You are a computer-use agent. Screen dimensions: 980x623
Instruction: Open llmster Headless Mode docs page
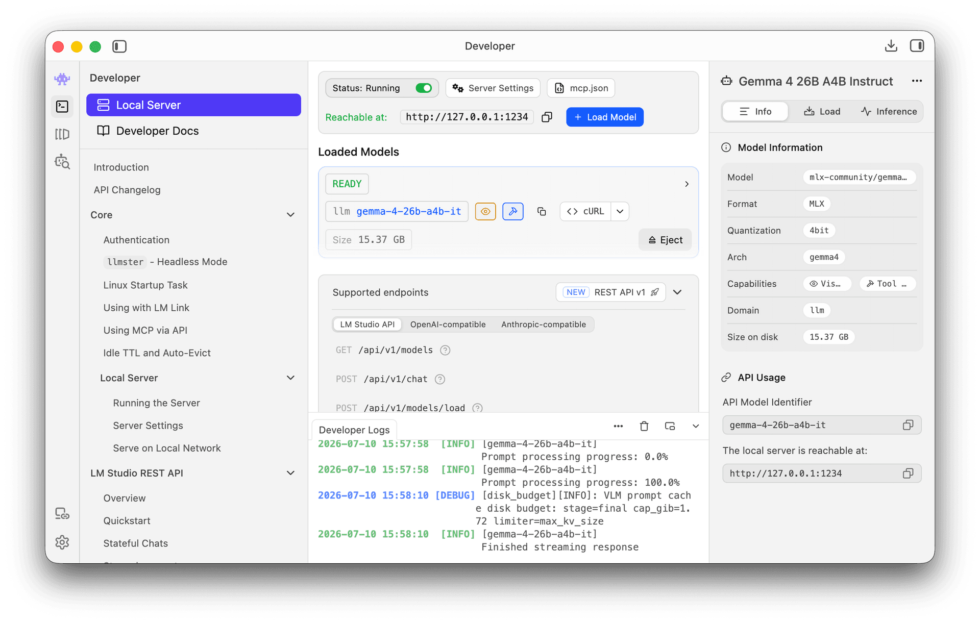point(165,262)
